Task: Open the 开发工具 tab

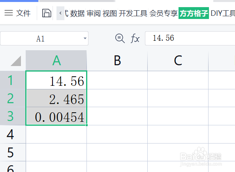Action: [133, 13]
